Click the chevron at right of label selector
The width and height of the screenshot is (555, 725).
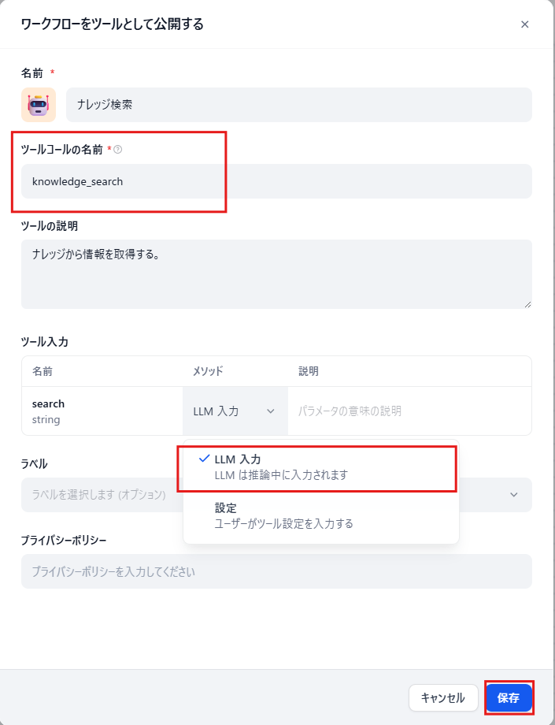[514, 495]
